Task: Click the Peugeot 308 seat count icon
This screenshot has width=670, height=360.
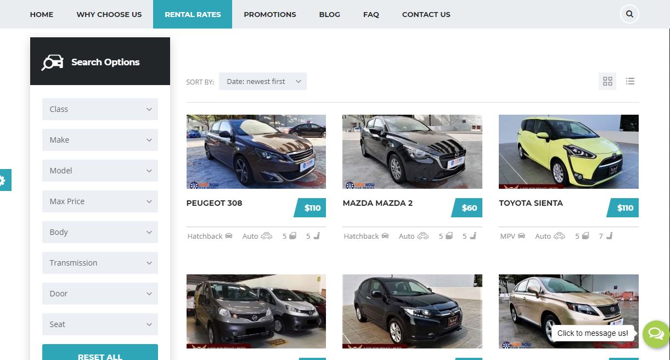Action: pyautogui.click(x=317, y=236)
